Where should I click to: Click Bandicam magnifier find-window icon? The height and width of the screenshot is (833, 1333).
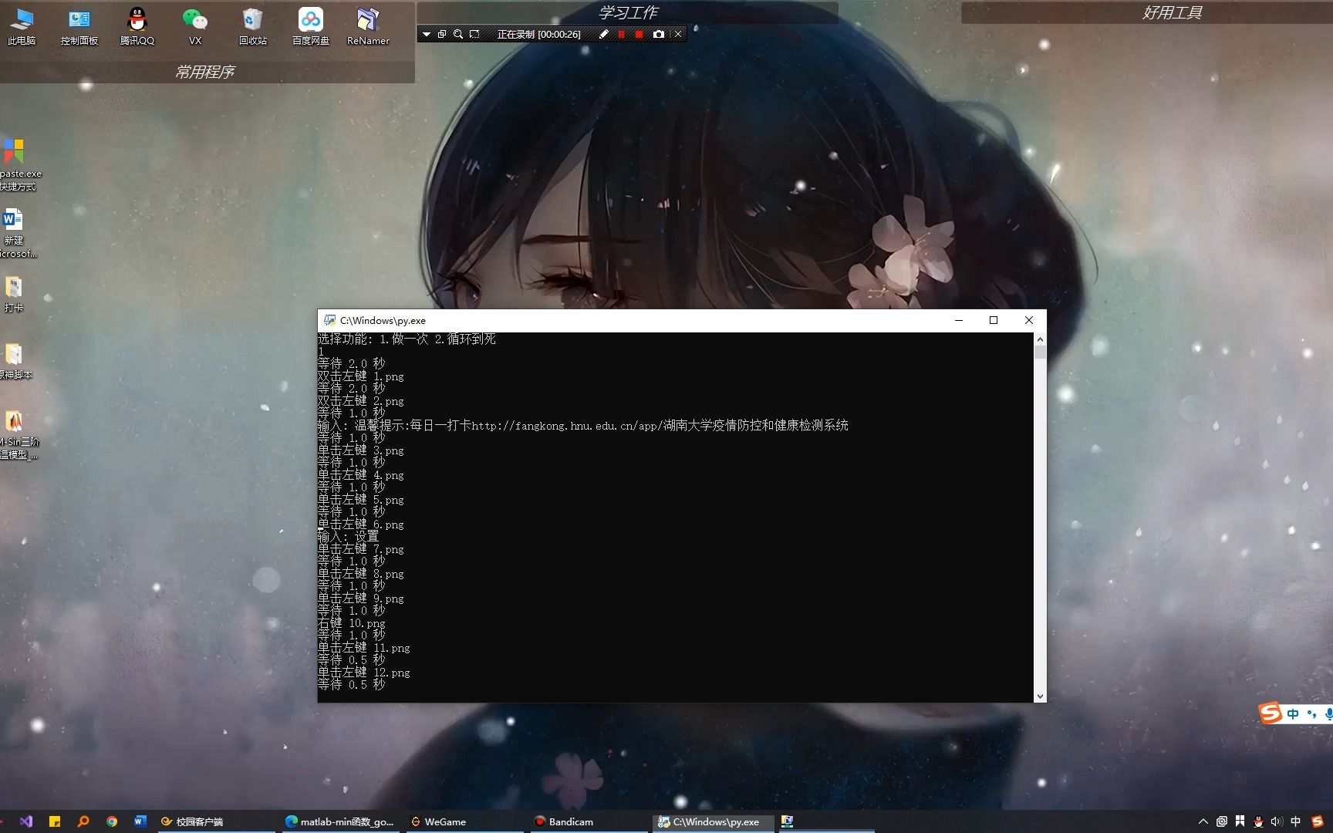point(458,34)
